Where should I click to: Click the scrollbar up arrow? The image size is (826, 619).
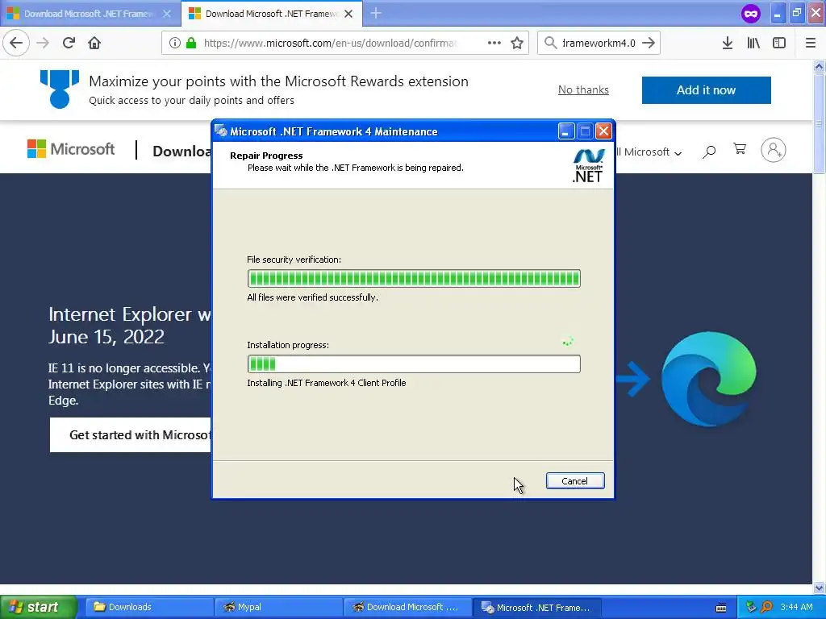tap(819, 66)
